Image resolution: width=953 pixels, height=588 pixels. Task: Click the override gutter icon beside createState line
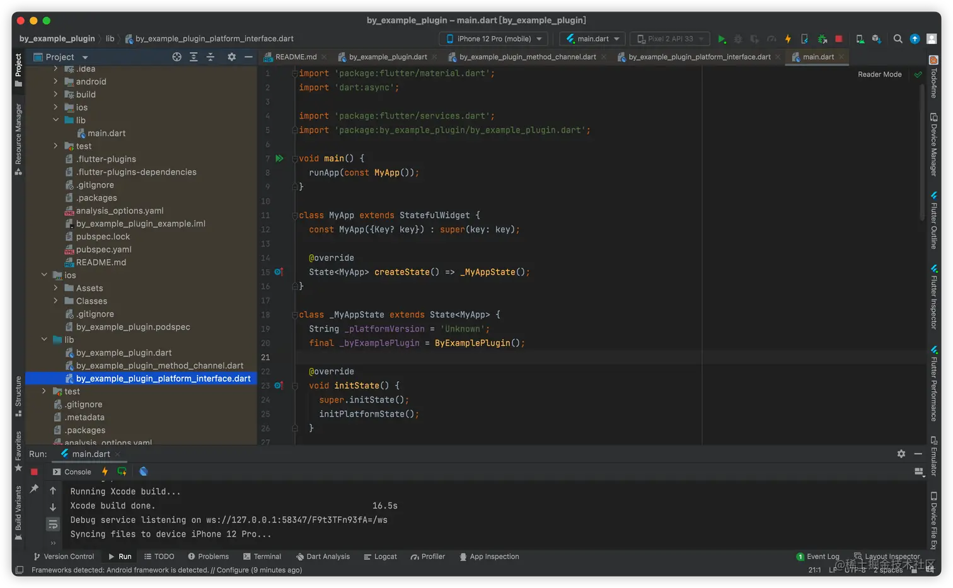point(279,272)
